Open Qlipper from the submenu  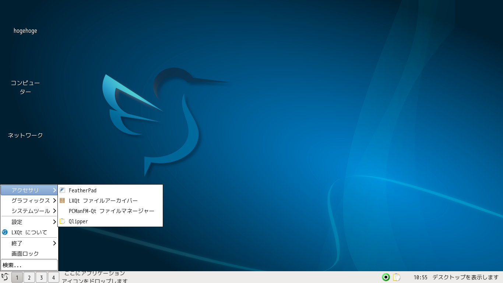[x=110, y=221]
